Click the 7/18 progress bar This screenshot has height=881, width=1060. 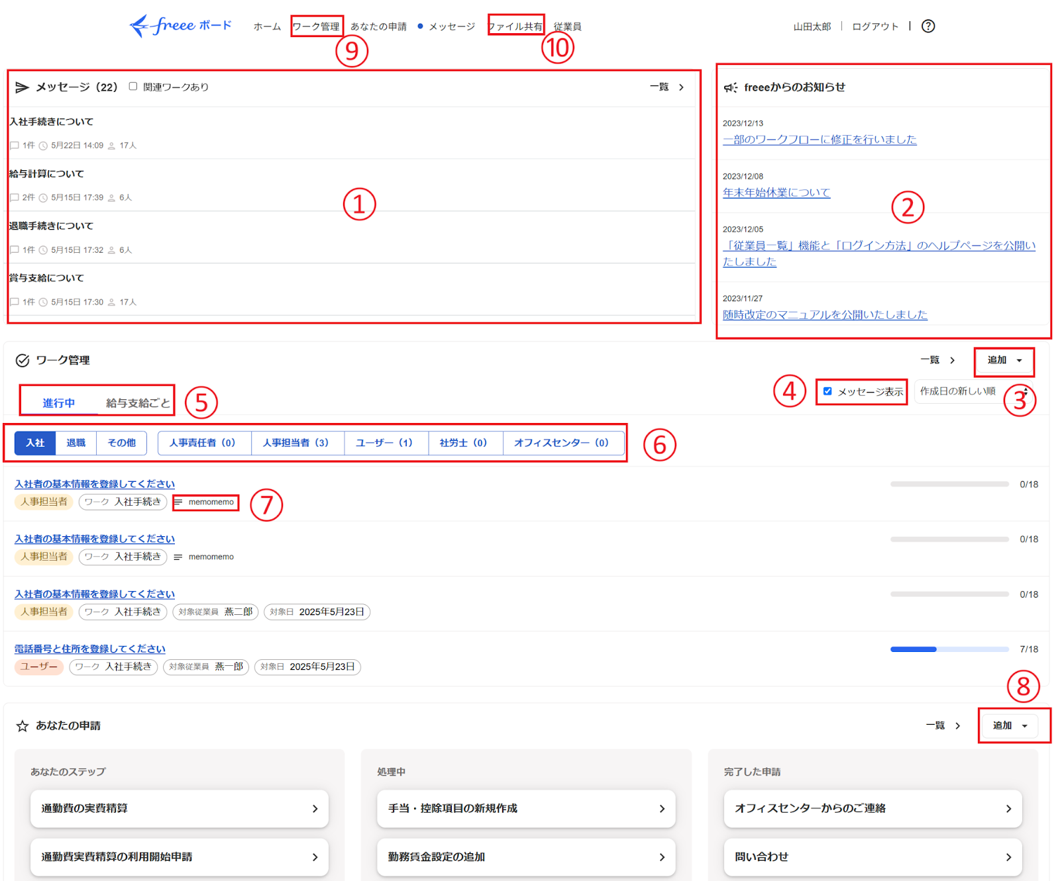point(949,649)
